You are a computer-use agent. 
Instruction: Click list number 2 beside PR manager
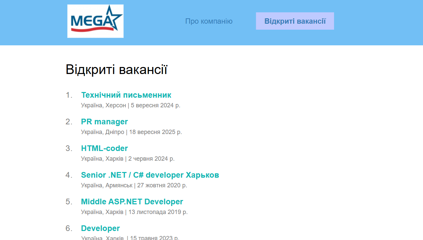(69, 122)
